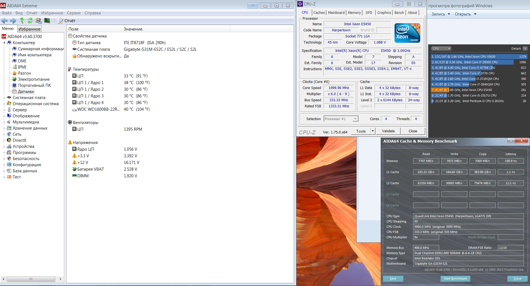Click Start Benchmark in AIDA64 benchmark window
530x286 pixels.
click(x=455, y=279)
